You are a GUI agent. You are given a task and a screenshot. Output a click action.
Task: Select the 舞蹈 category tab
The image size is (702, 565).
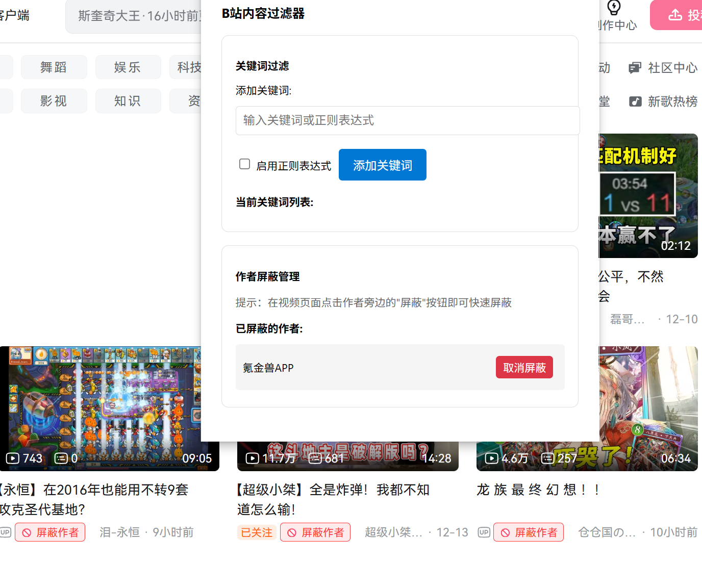54,67
